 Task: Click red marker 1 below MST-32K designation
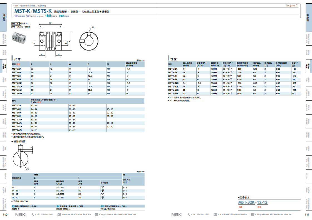click(240, 207)
